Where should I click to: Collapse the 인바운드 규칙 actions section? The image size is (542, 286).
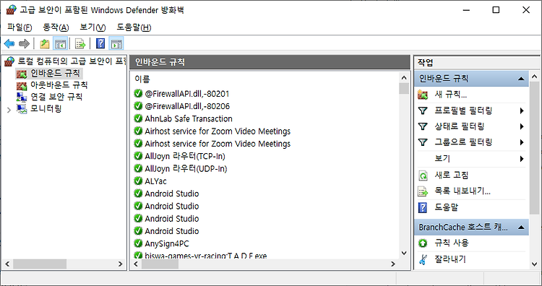pos(521,79)
